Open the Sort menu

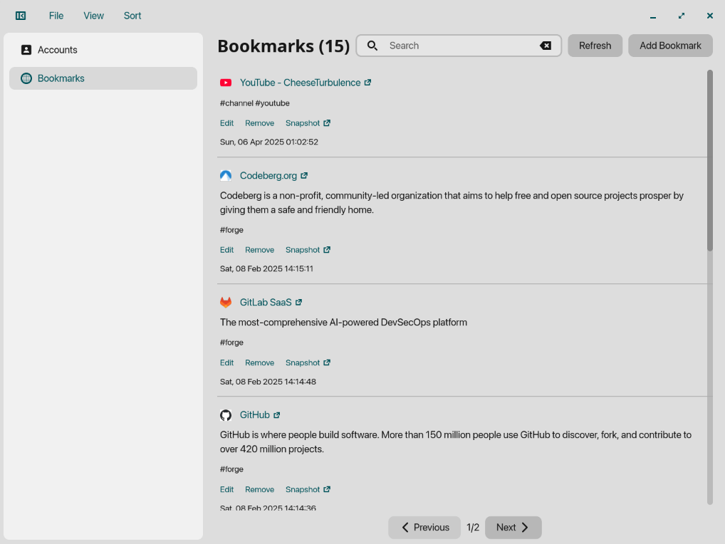pyautogui.click(x=132, y=16)
